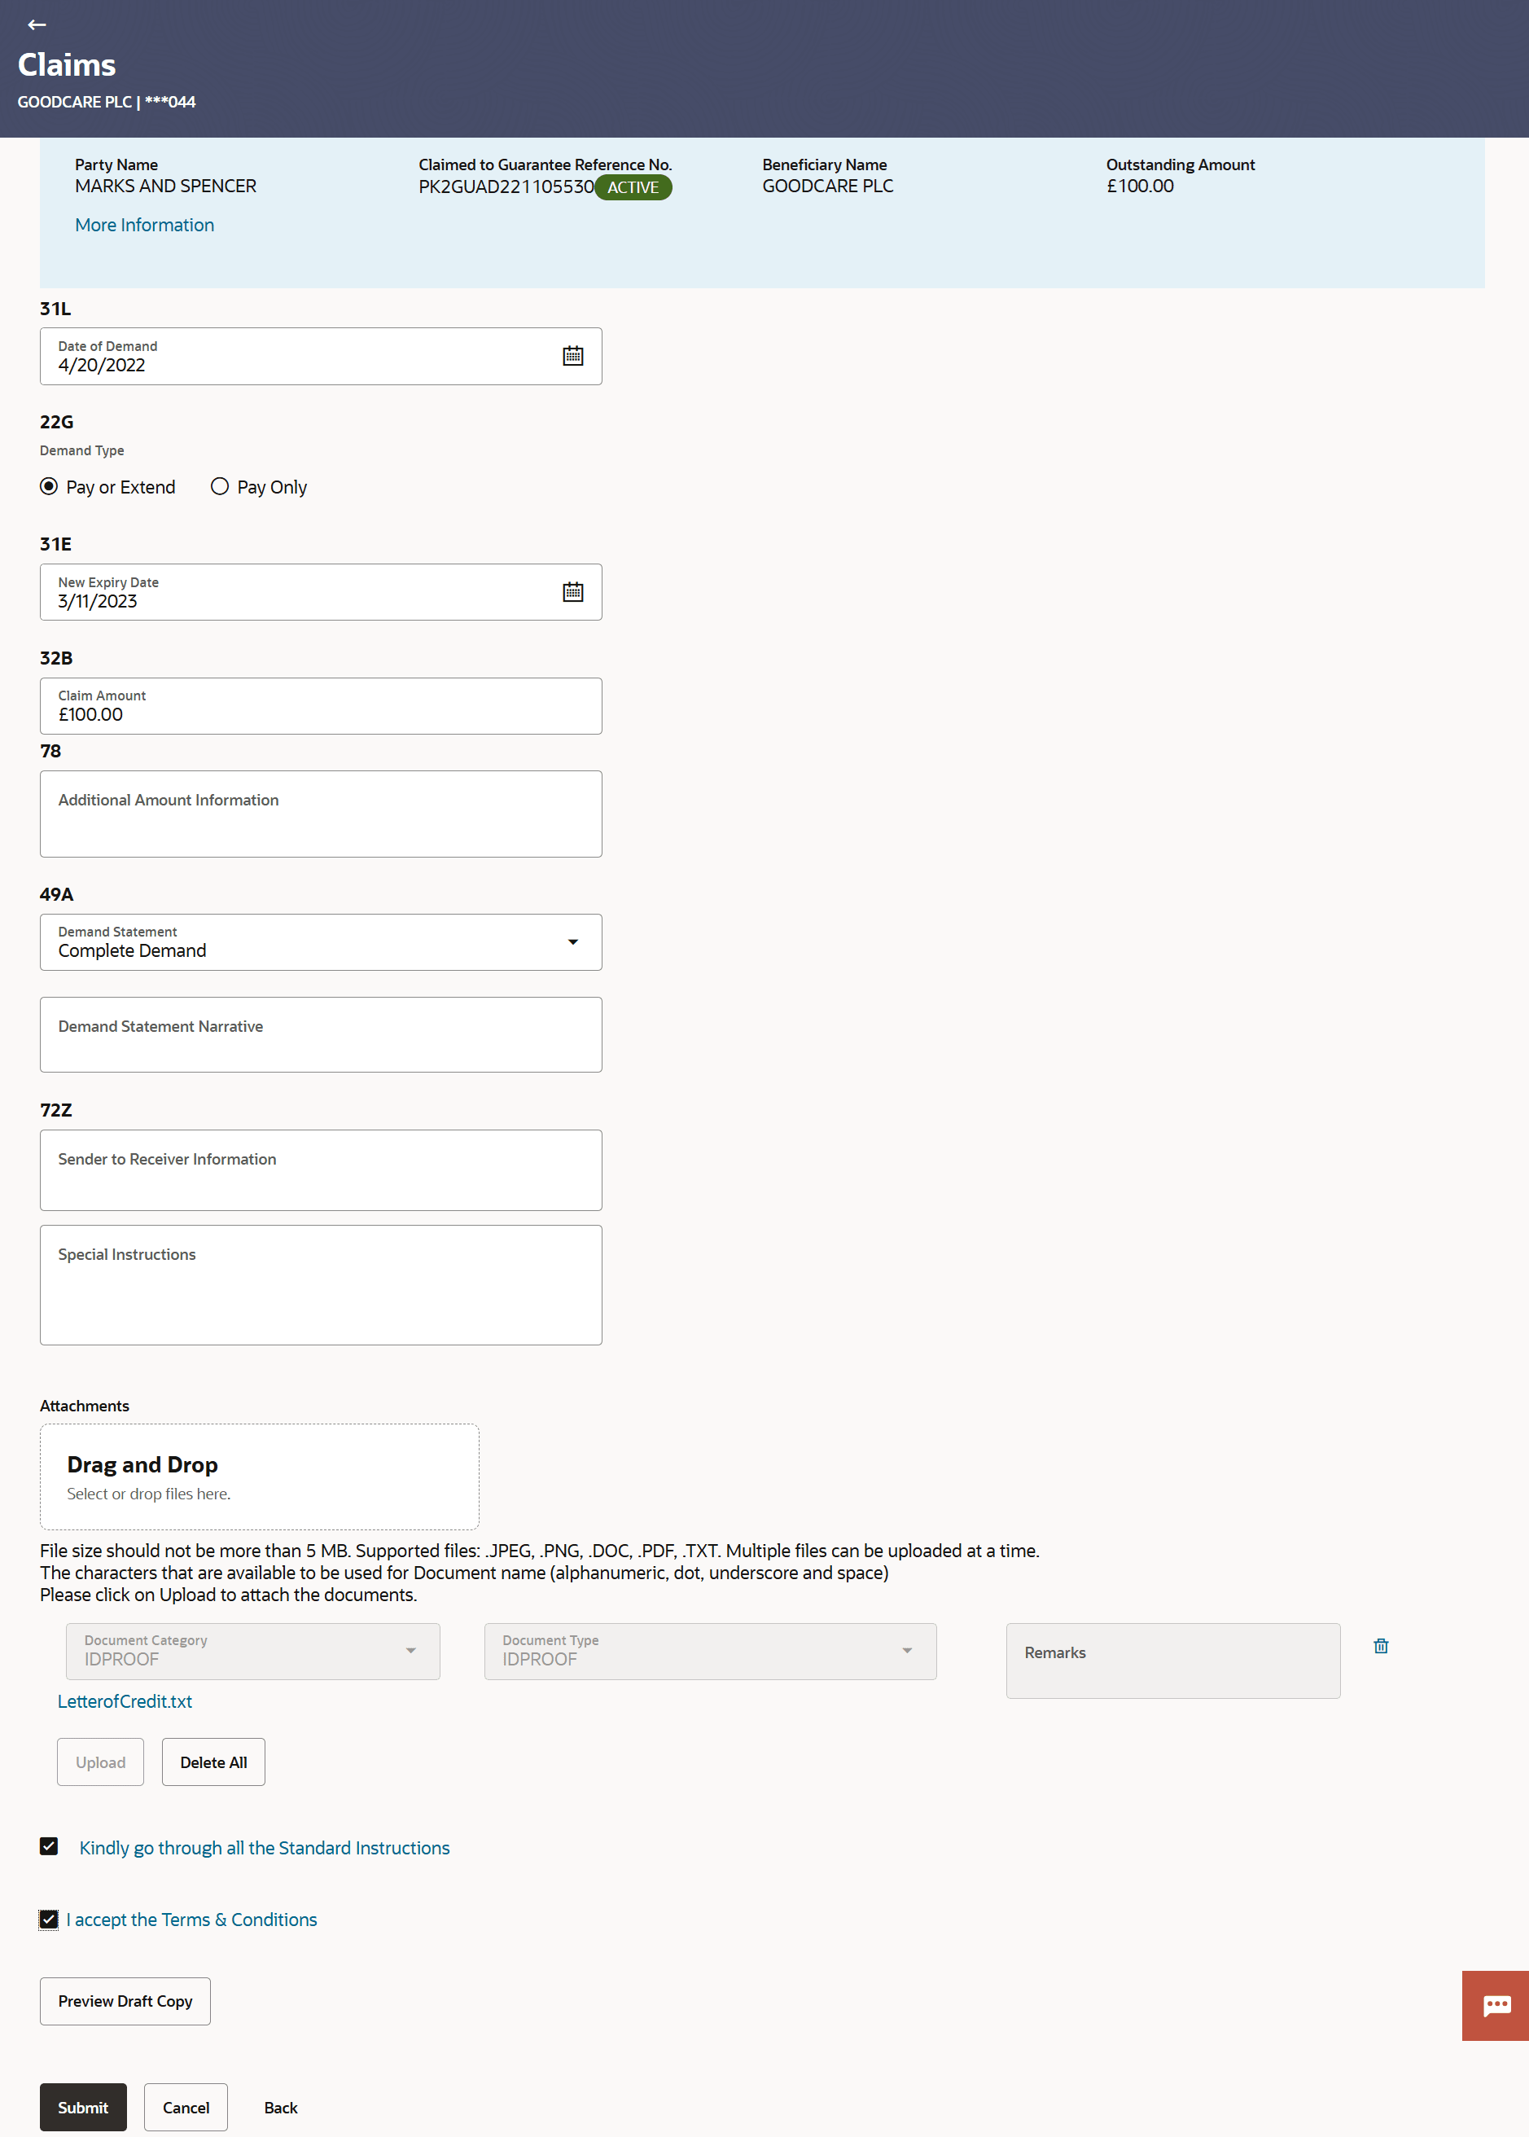Select the Pay Only radio button
The height and width of the screenshot is (2137, 1529).
click(219, 487)
